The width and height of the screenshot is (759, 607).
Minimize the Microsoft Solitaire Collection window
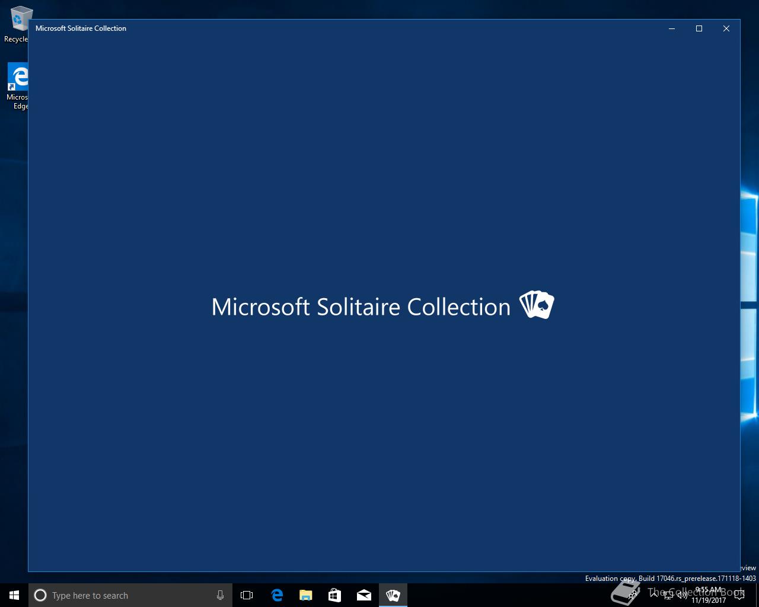[672, 28]
